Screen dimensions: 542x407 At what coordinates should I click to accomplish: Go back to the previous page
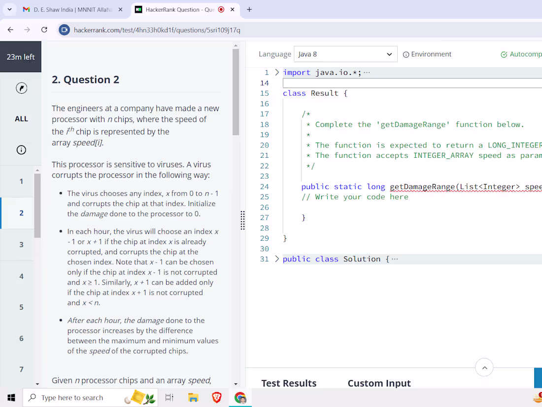pos(10,30)
